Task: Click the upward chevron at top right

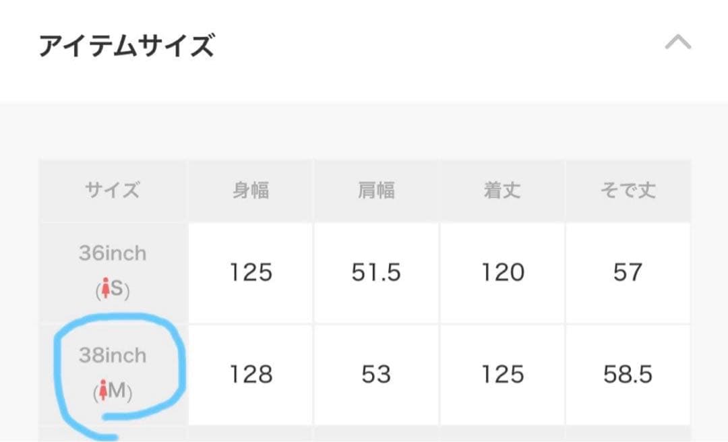Action: click(679, 42)
